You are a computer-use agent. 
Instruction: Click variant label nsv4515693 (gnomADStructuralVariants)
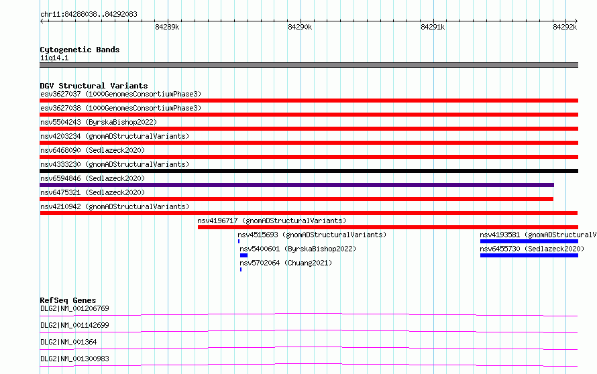[x=312, y=235]
